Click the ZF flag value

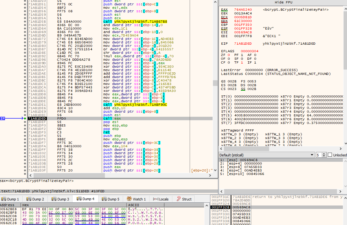(229, 55)
